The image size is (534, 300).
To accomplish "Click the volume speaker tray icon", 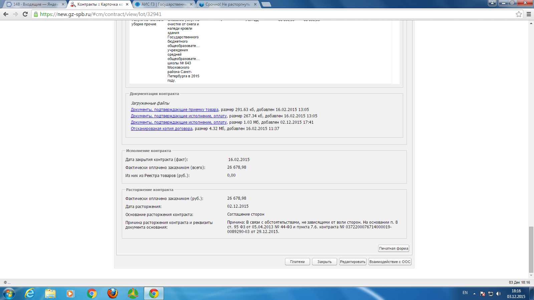I will tap(499, 294).
